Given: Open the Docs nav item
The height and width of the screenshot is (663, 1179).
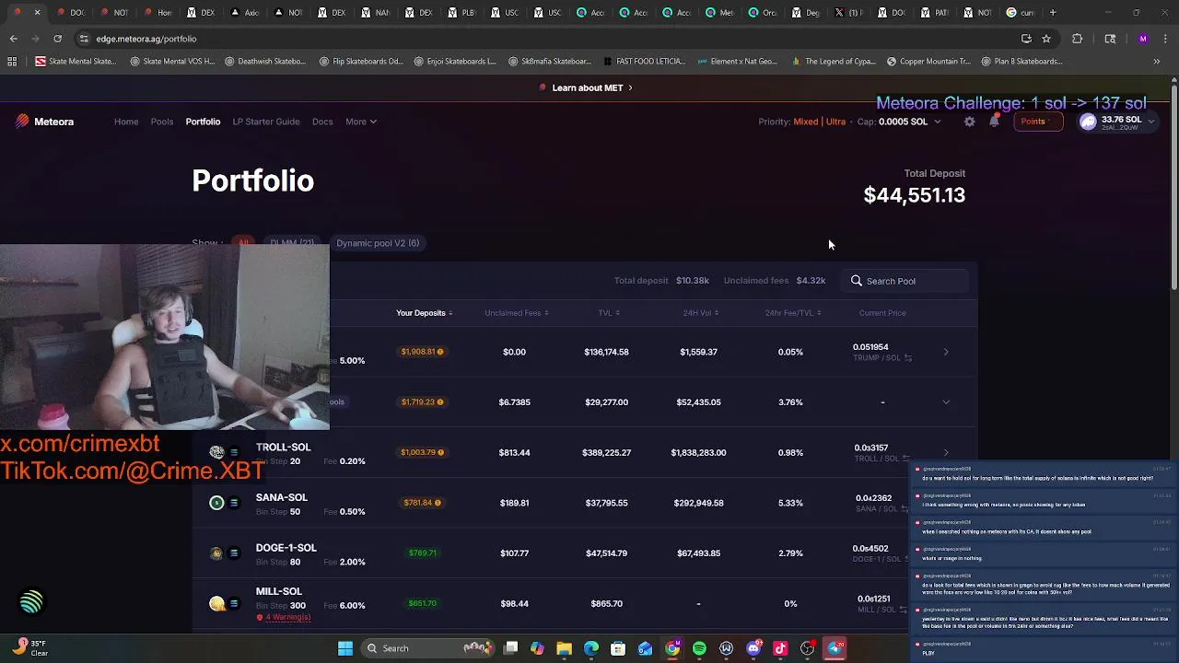Looking at the screenshot, I should [322, 122].
